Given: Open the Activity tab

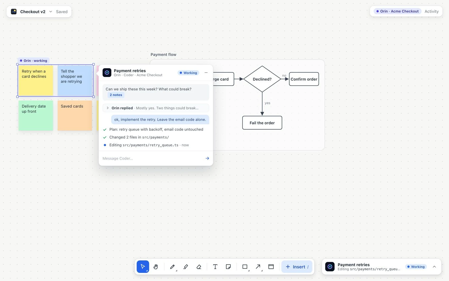Looking at the screenshot, I should tap(432, 11).
